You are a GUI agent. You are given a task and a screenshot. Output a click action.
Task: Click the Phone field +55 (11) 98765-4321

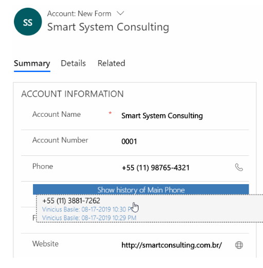(x=155, y=168)
